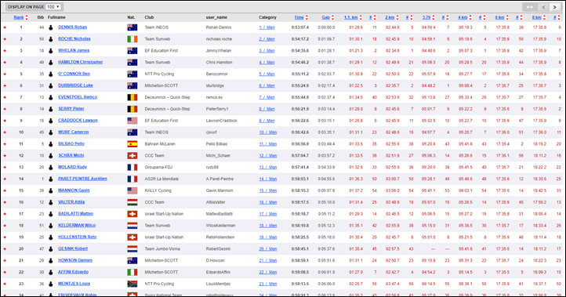Sort by 6 km split header
Screen dimensions: 566x297
pyautogui.click(x=499, y=17)
